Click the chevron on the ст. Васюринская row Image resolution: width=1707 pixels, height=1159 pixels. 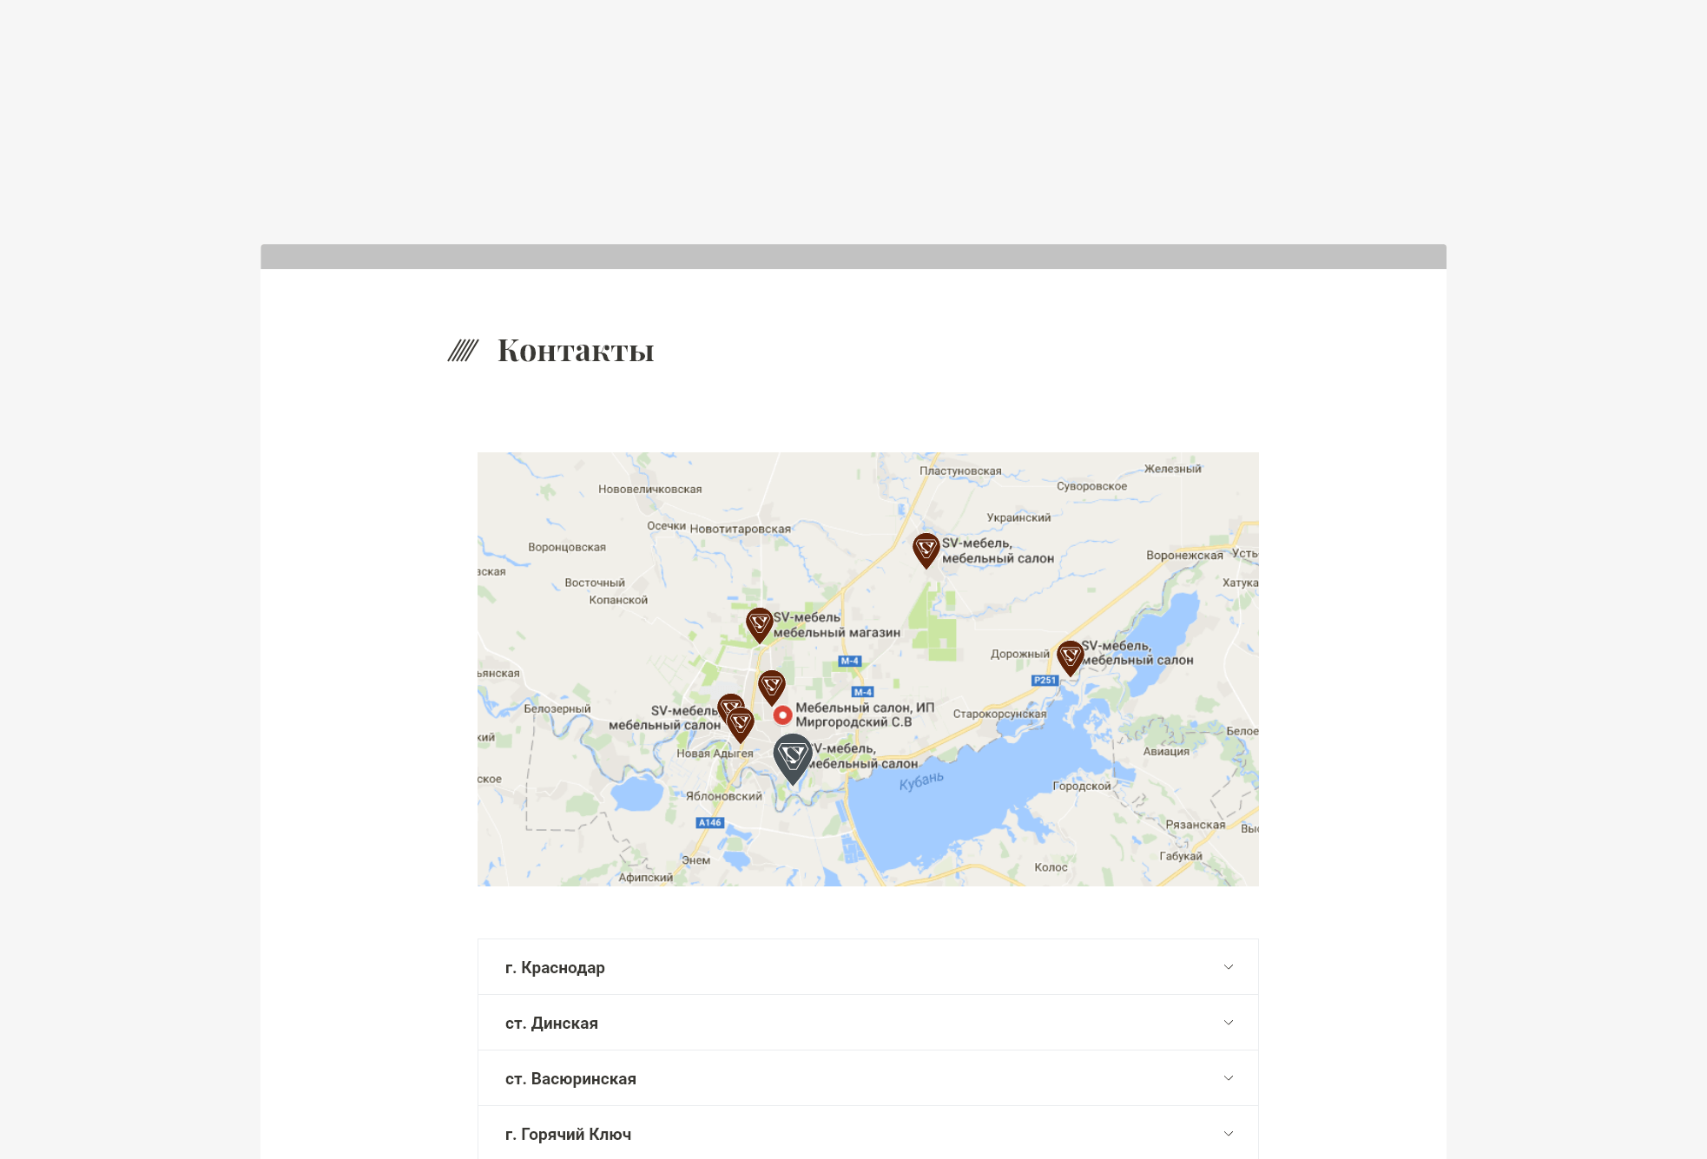(1229, 1078)
